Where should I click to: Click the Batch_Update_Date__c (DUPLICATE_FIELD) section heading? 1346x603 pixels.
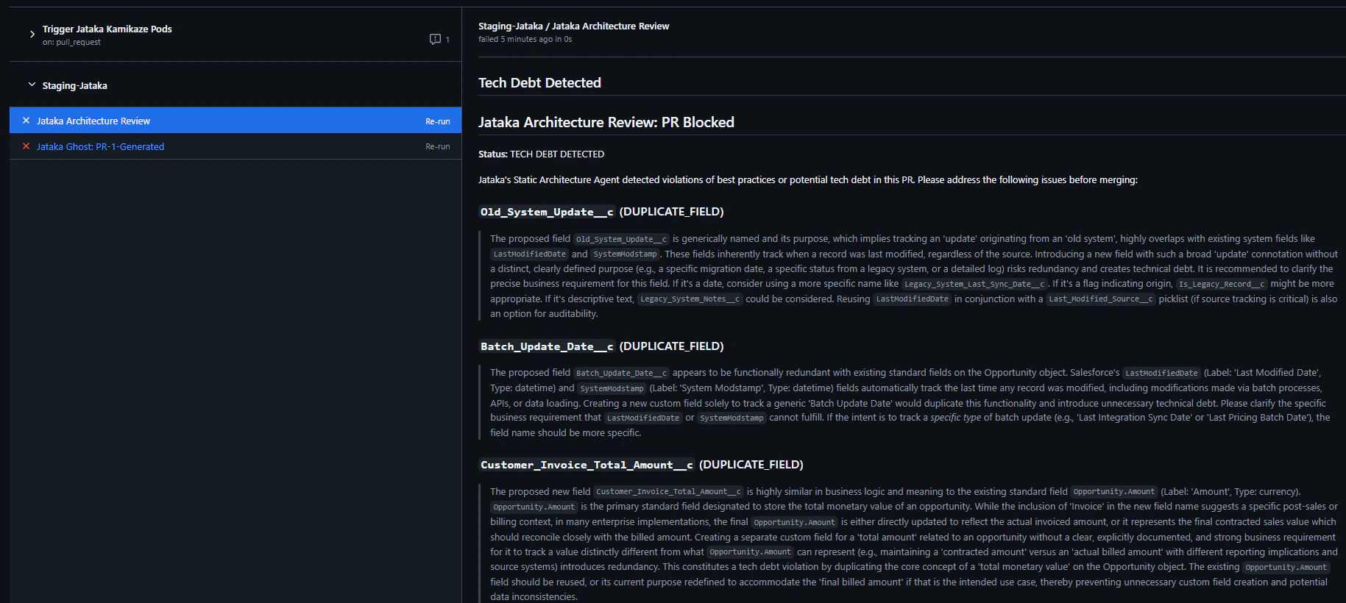point(601,346)
